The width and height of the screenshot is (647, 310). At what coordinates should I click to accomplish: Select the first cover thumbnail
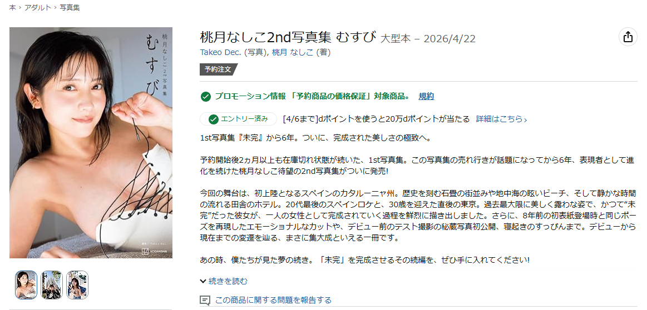click(x=26, y=285)
